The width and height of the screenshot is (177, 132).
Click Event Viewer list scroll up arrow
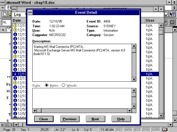pyautogui.click(x=161, y=26)
